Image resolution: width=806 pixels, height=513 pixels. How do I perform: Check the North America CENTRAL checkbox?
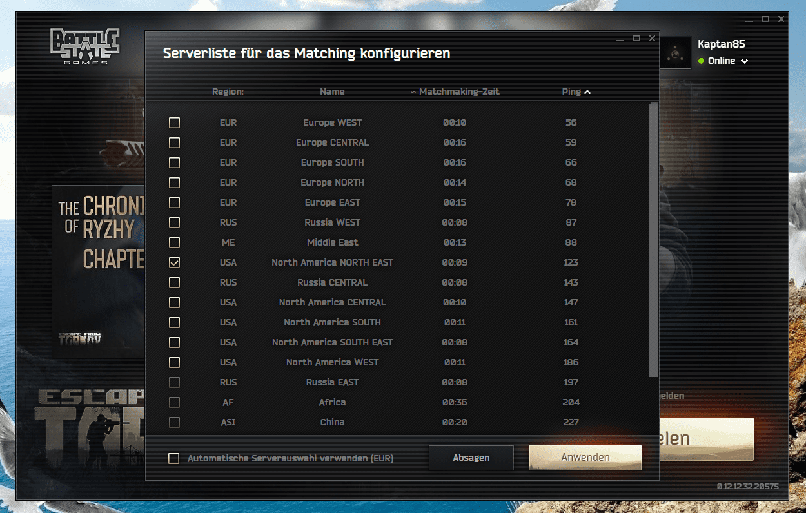click(x=174, y=302)
